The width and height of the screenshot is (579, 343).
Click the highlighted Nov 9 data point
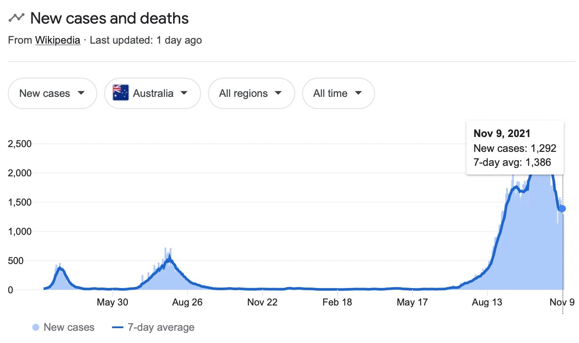[x=562, y=209]
